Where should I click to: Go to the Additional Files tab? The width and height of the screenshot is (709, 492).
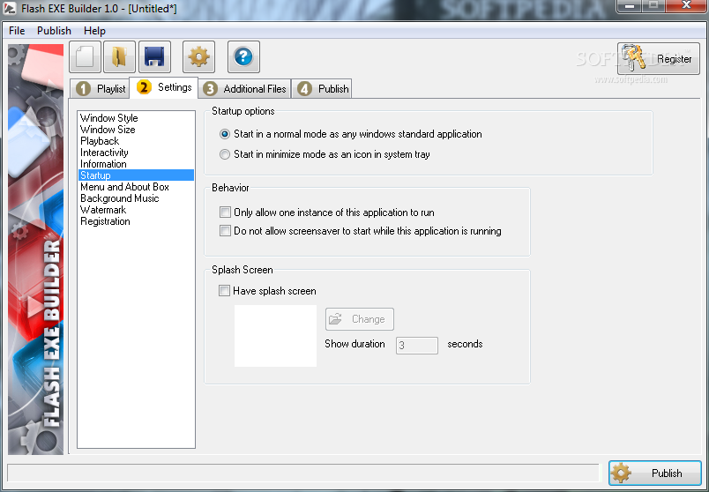[244, 89]
